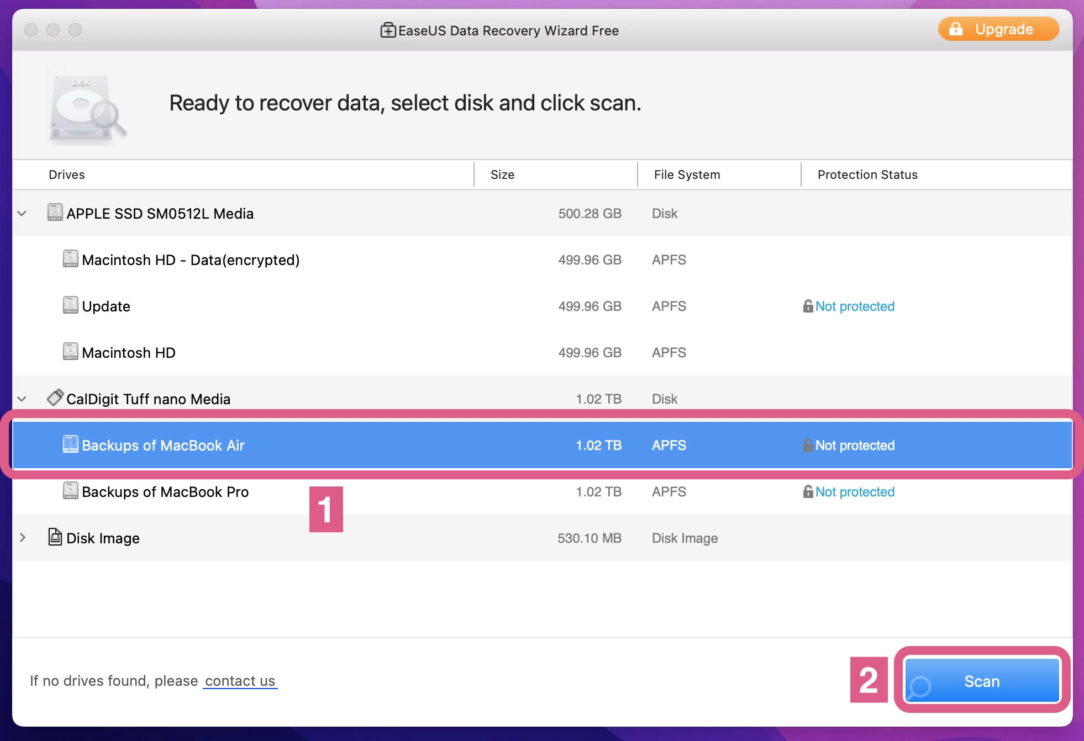
Task: Click the 500.28 GB size value
Action: click(590, 214)
